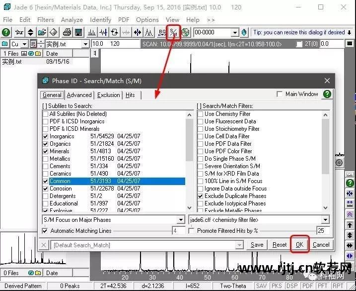Open the Cu anode dropdown
The image size is (356, 291).
tap(24, 44)
